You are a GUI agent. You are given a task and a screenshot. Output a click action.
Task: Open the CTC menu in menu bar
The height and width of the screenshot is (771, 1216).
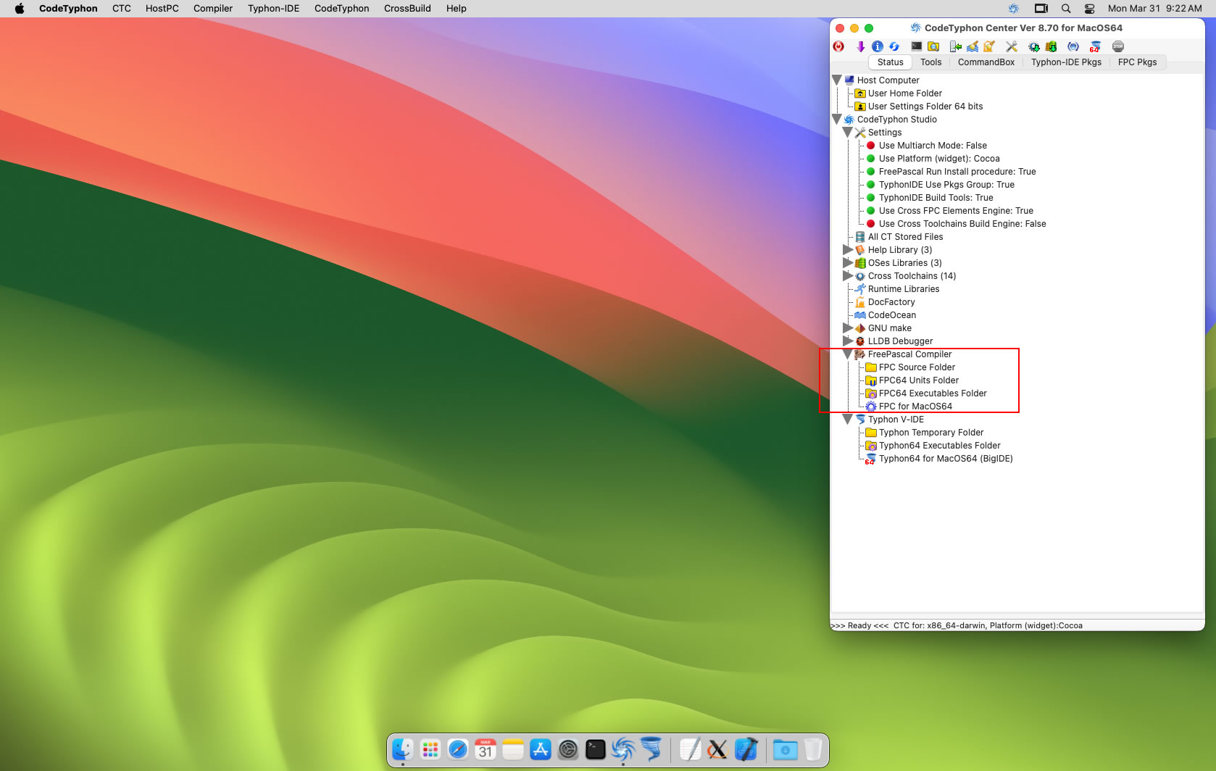click(x=122, y=9)
